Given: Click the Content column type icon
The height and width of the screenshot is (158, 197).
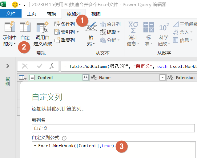Looking at the screenshot, I should 32,77.
